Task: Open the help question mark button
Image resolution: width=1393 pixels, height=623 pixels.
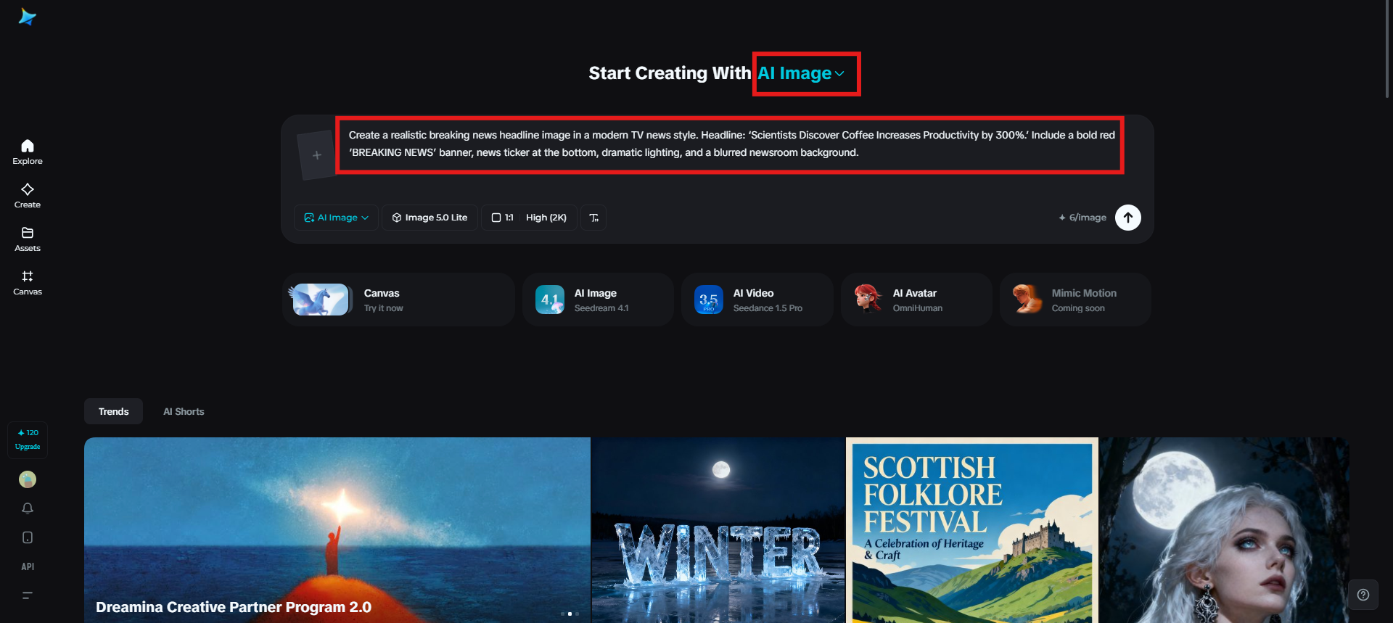Action: tap(1363, 595)
